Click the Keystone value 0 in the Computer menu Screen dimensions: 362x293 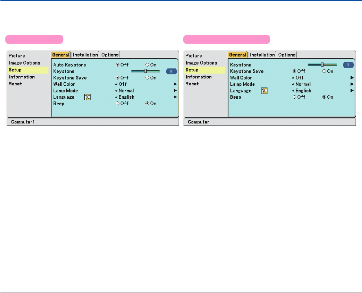(348, 65)
